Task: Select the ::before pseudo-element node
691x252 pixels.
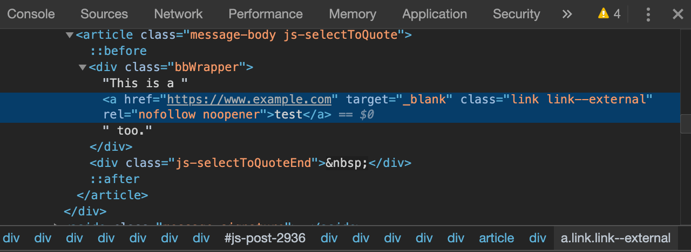Action: [118, 51]
